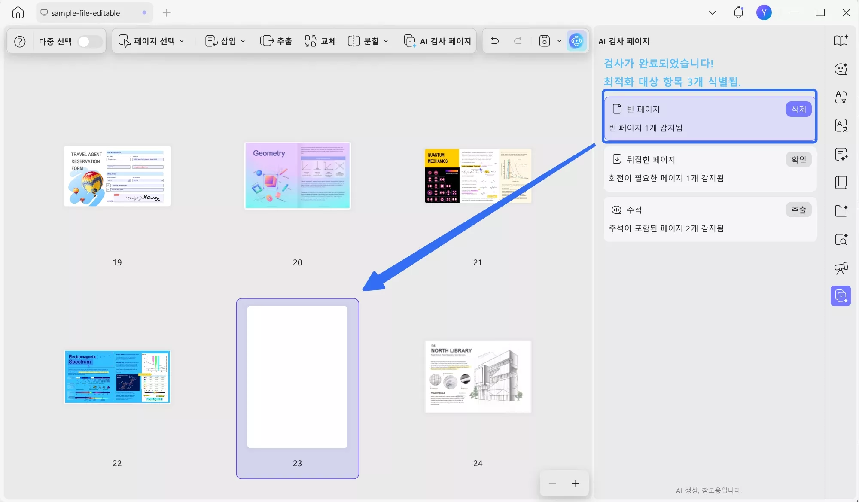This screenshot has width=859, height=502.
Task: Open the AI chat icon in the sidebar
Action: 841,69
